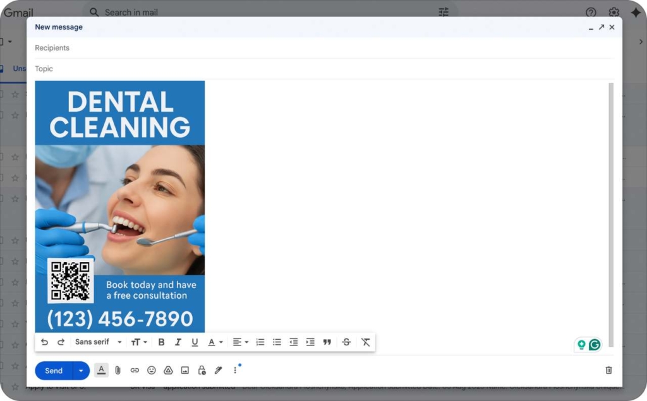Viewport: 647px width, 401px height.
Task: Expand the Send options arrow
Action: coord(80,370)
